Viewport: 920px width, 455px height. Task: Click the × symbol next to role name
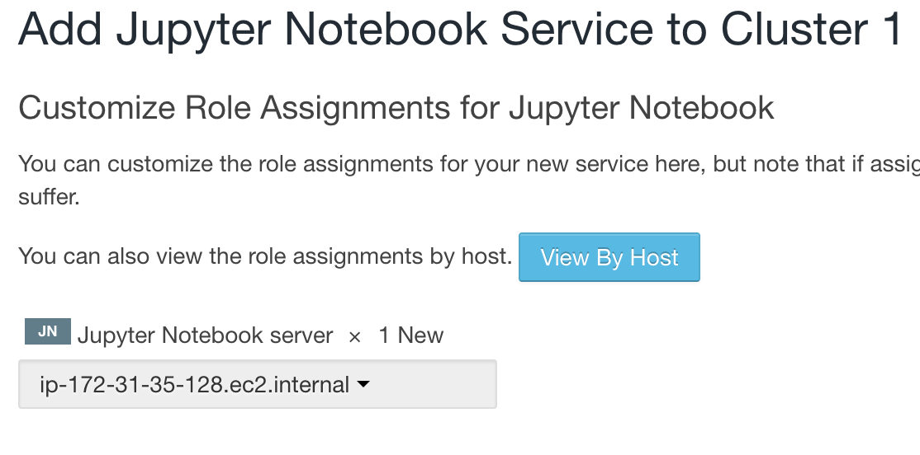355,336
